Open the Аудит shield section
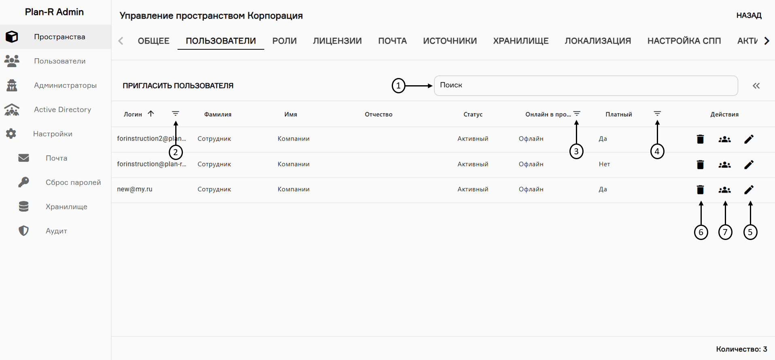775x360 pixels. (x=56, y=231)
